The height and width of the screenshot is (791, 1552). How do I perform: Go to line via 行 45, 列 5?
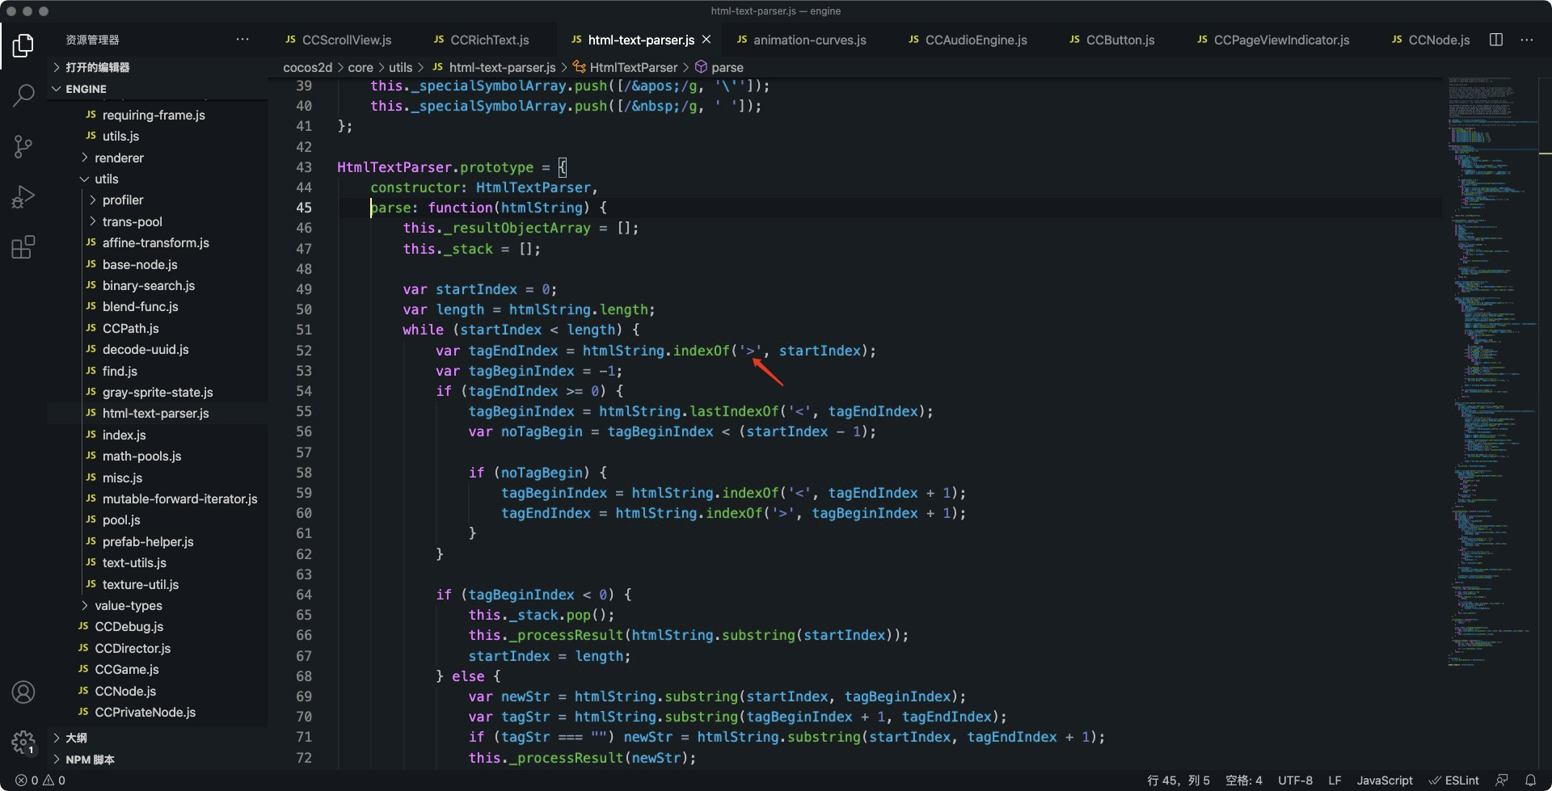coord(1179,780)
